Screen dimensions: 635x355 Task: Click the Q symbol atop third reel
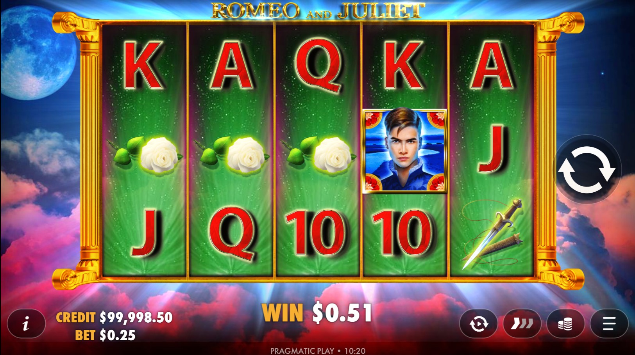318,66
